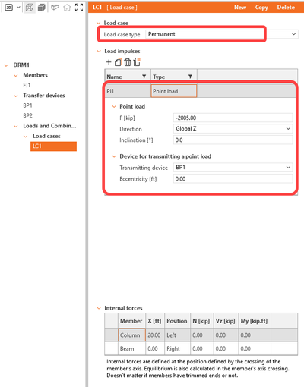Click the New button in the header

(240, 8)
